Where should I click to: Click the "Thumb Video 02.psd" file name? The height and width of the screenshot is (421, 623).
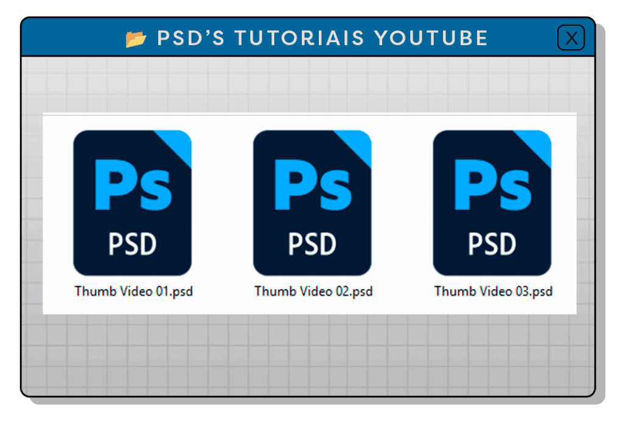click(313, 291)
